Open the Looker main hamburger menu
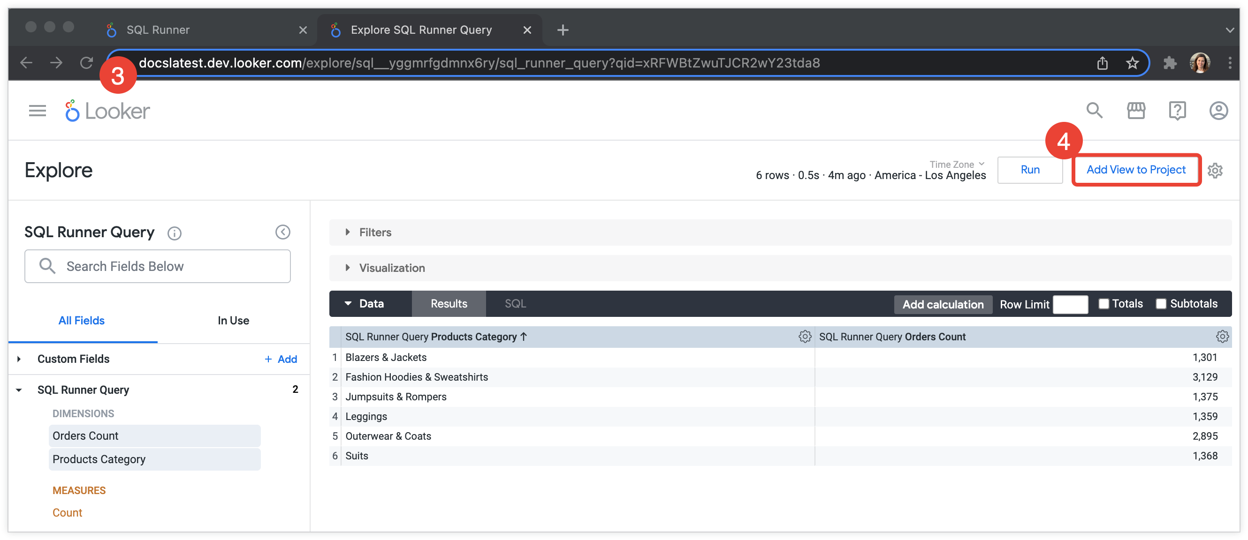This screenshot has width=1248, height=540. tap(38, 111)
